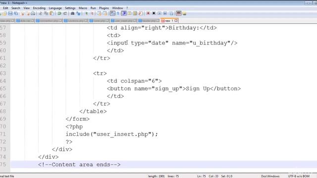
Task: Click the 'UTF-8 w/o BOM' encoding status
Action: 298,176
